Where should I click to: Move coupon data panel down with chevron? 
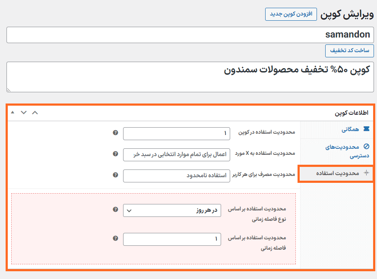(x=24, y=113)
